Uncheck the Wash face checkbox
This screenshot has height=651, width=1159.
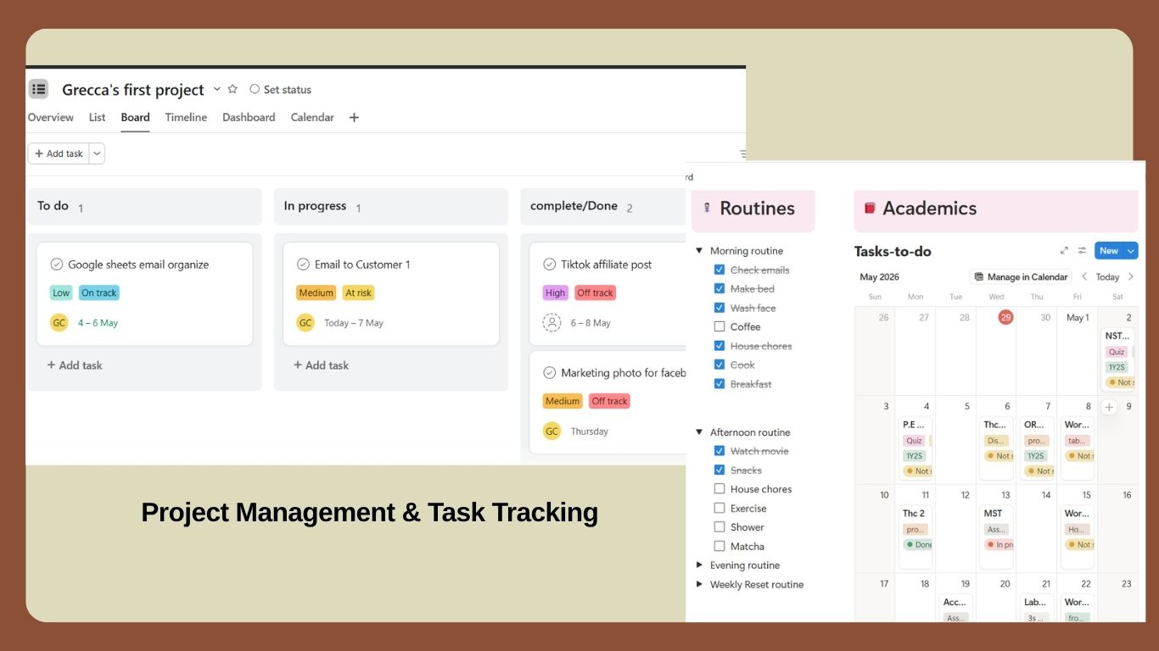pos(719,308)
